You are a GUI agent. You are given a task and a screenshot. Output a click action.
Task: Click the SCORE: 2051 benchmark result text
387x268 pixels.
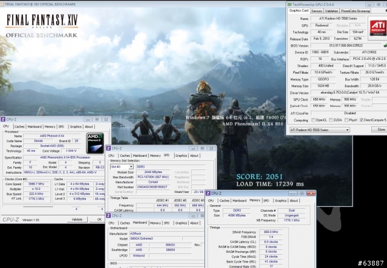tap(259, 177)
